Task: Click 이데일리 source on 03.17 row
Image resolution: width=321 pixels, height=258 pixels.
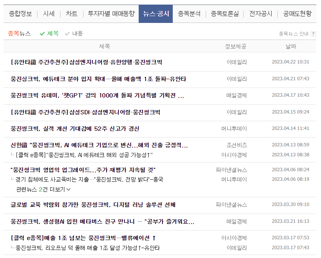Action: tap(237, 248)
